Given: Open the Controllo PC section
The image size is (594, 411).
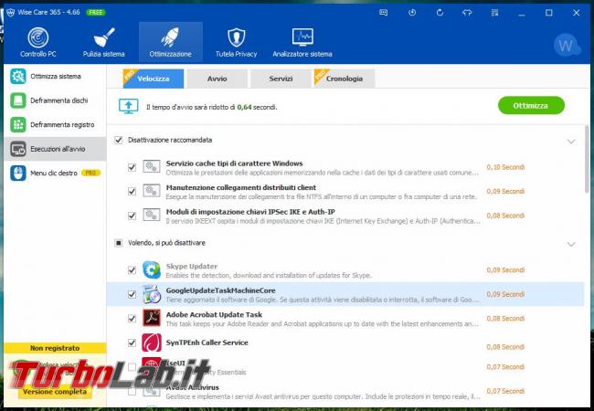Looking at the screenshot, I should (x=37, y=42).
